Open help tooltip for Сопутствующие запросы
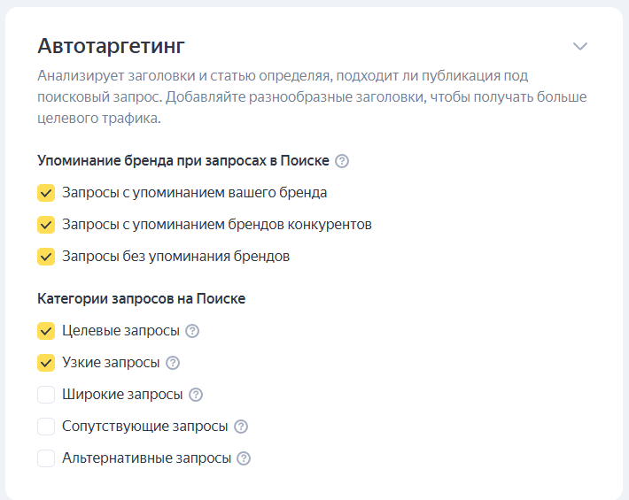 point(241,427)
